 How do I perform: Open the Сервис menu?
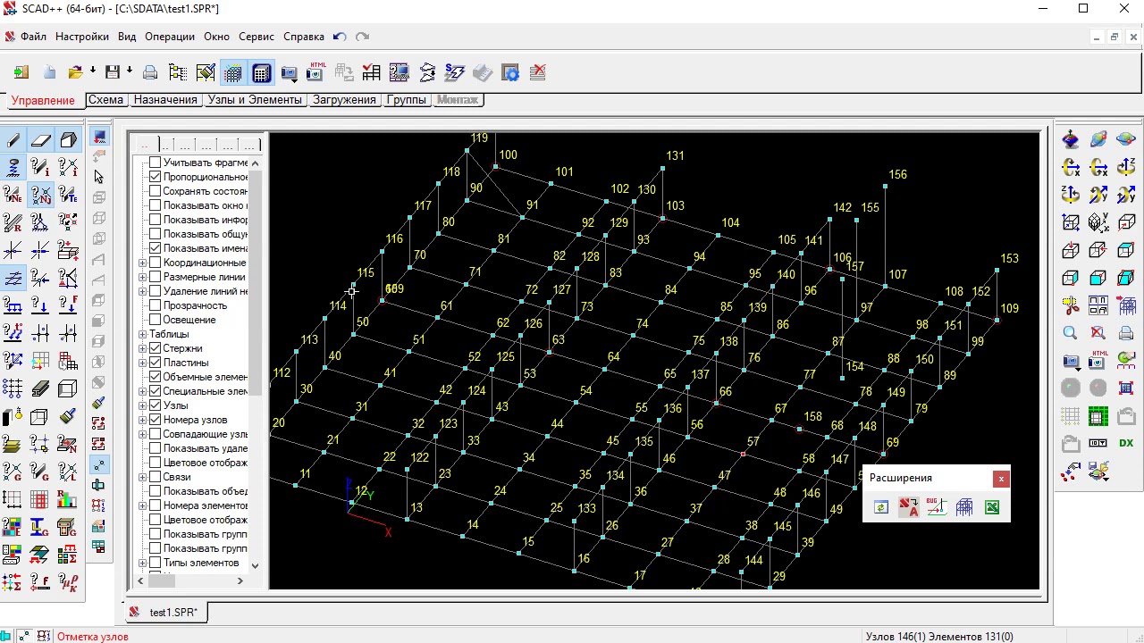257,37
